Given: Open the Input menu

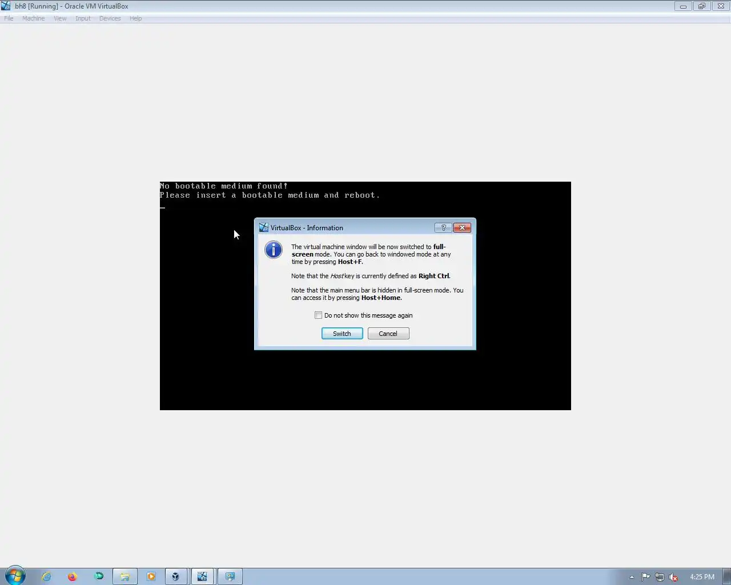Looking at the screenshot, I should click(83, 18).
